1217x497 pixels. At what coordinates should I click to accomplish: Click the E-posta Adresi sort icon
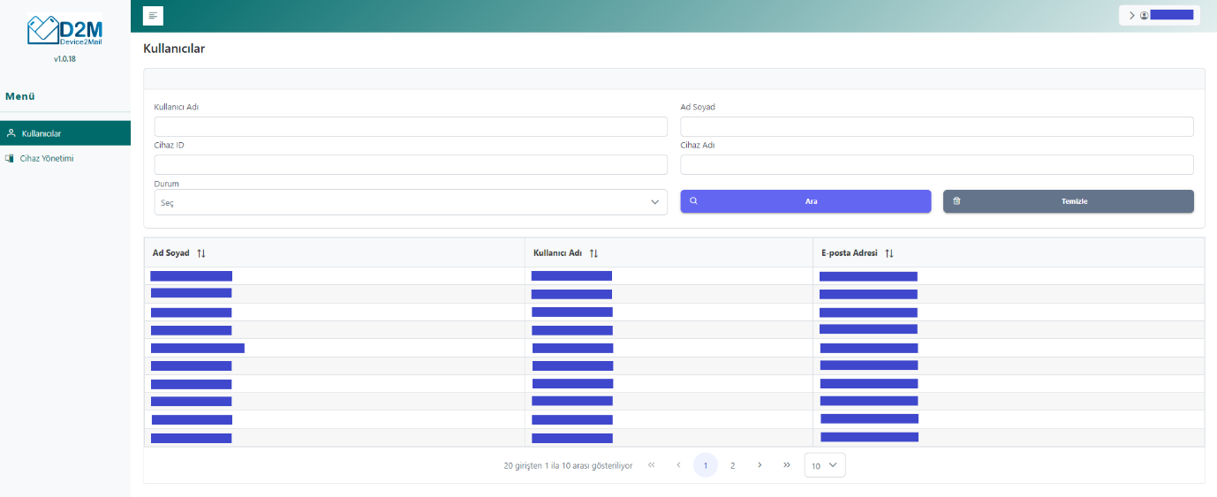(889, 253)
